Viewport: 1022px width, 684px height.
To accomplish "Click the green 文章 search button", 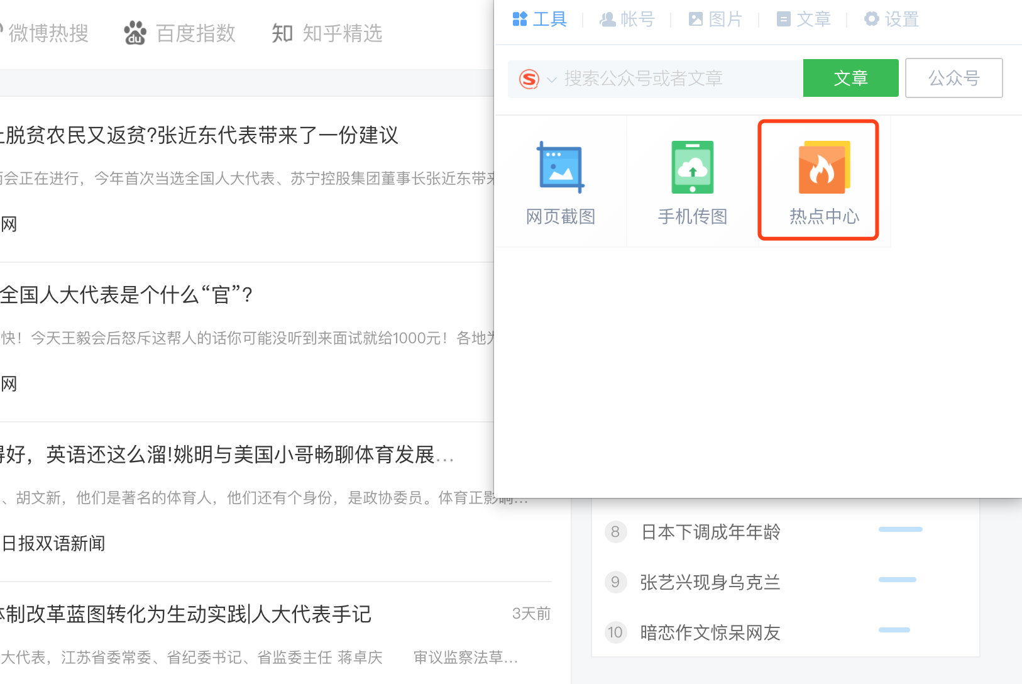I will pos(851,78).
